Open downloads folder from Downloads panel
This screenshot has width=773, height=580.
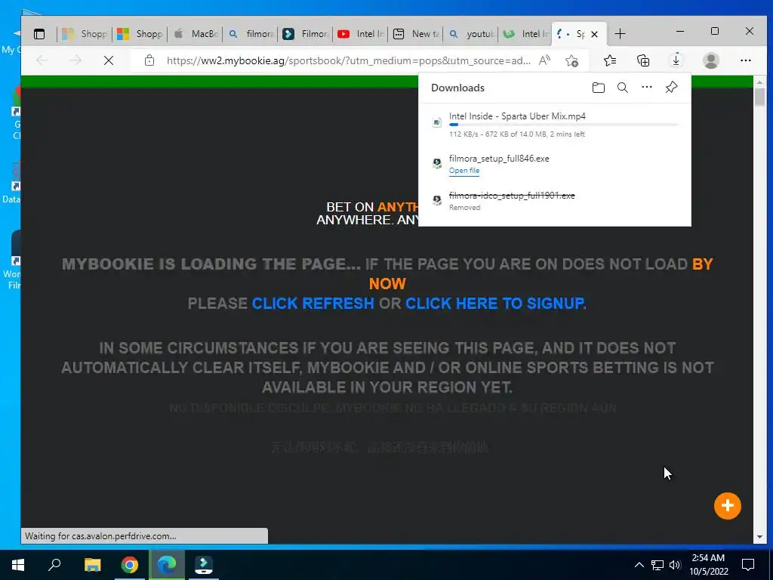[599, 88]
